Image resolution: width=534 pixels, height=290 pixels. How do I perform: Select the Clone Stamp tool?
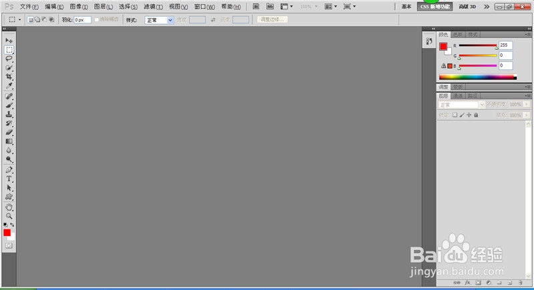click(x=9, y=114)
